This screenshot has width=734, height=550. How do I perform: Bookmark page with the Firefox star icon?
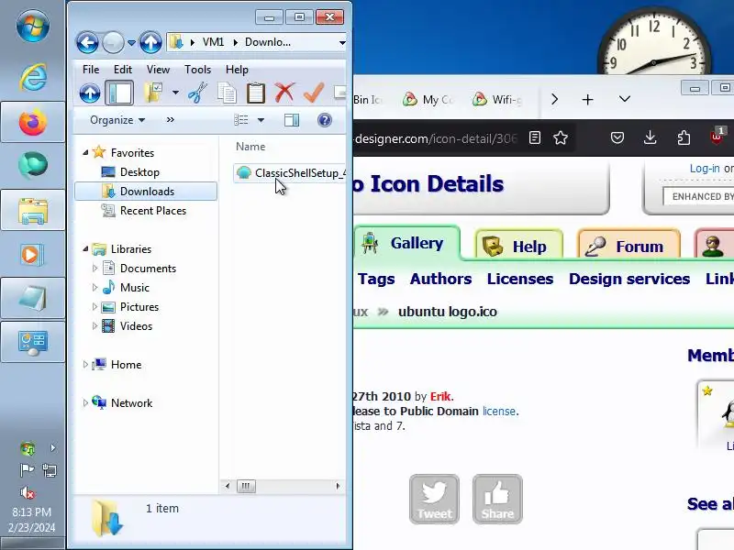(561, 138)
